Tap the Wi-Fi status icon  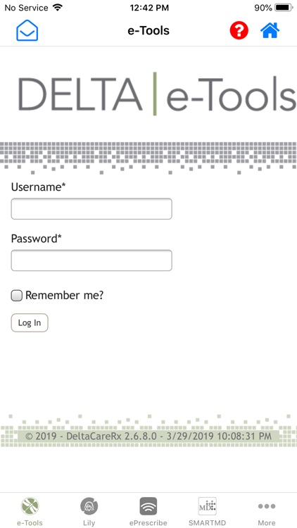(x=58, y=8)
